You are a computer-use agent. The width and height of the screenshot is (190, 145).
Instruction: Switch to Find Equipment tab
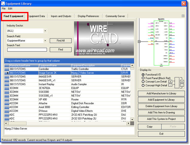[13, 16]
